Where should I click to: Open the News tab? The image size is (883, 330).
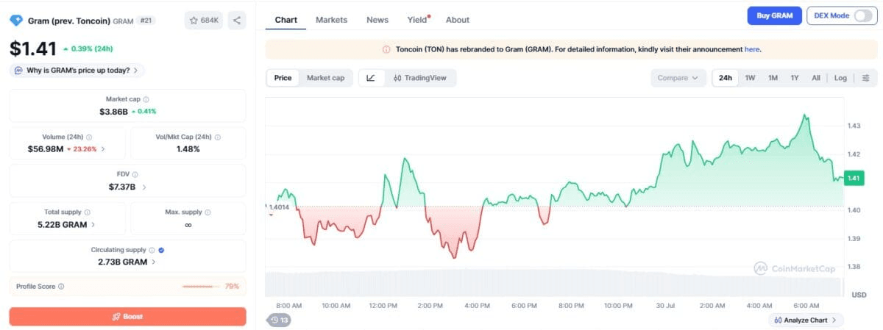click(x=377, y=20)
